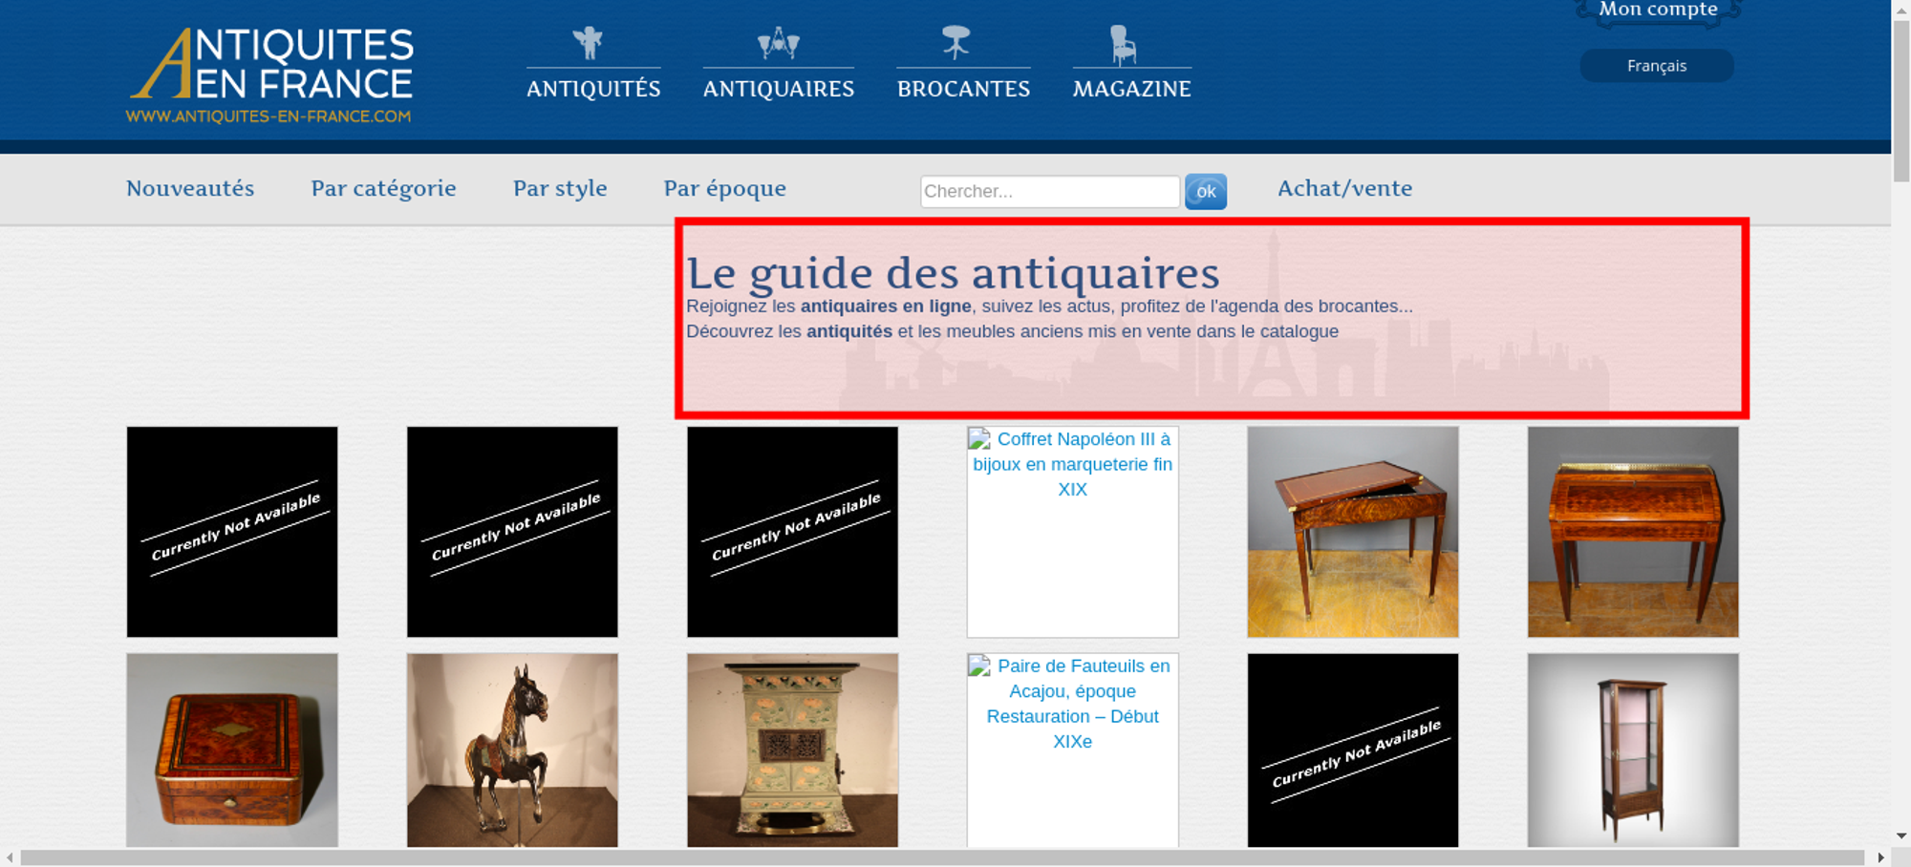This screenshot has width=1911, height=867.
Task: Click the armchair icon above Magazine
Action: click(x=1123, y=45)
